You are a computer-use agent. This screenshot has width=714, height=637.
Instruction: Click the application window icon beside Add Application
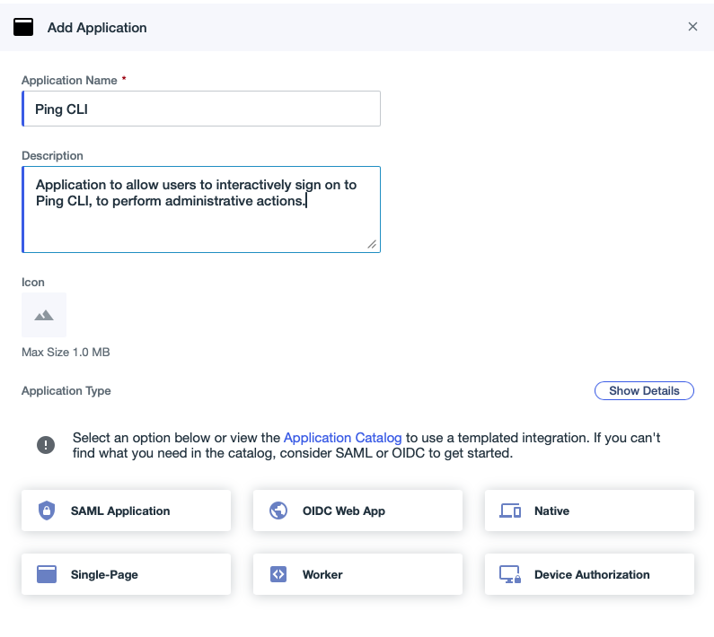click(23, 27)
